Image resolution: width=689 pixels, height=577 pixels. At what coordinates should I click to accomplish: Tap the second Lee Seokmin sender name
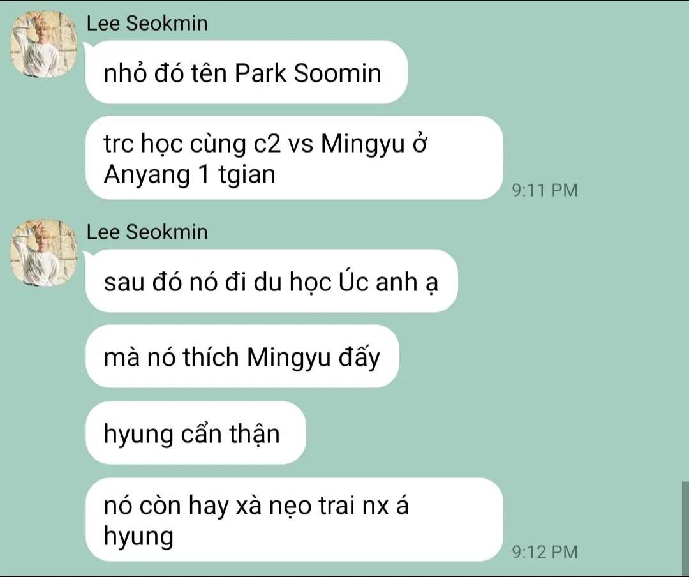(147, 232)
